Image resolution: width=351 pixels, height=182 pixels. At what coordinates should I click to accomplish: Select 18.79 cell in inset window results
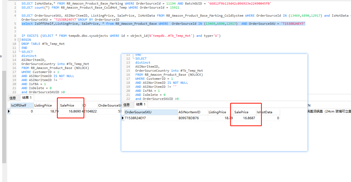pyautogui.click(x=221, y=118)
